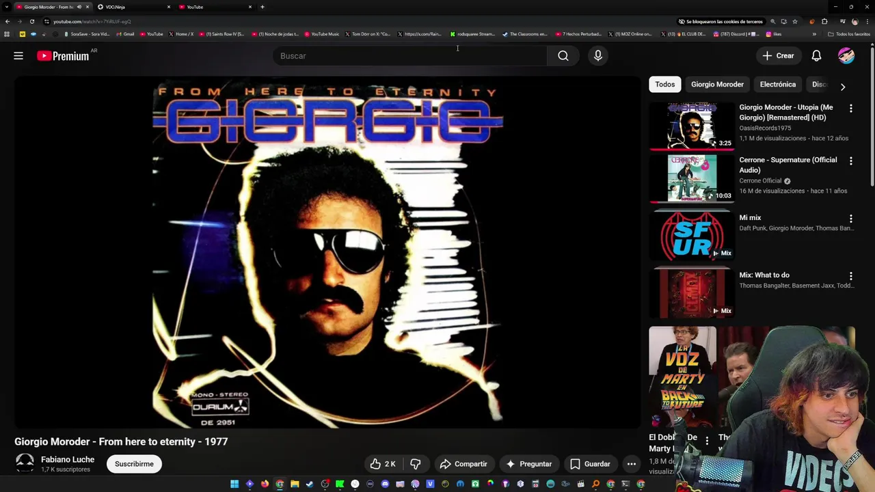This screenshot has width=875, height=492.
Task: Open Mix: What to do thumbnail
Action: tap(692, 293)
